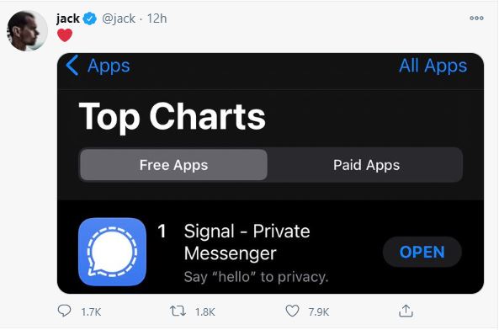Click jack's profile avatar photo

(x=28, y=31)
